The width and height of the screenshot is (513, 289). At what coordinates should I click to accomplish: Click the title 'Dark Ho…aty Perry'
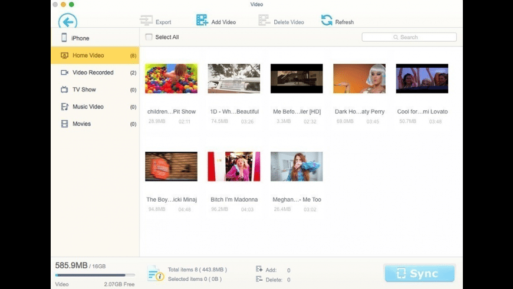[x=360, y=111]
